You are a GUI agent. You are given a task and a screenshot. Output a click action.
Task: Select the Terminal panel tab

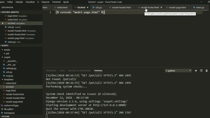(98, 71)
